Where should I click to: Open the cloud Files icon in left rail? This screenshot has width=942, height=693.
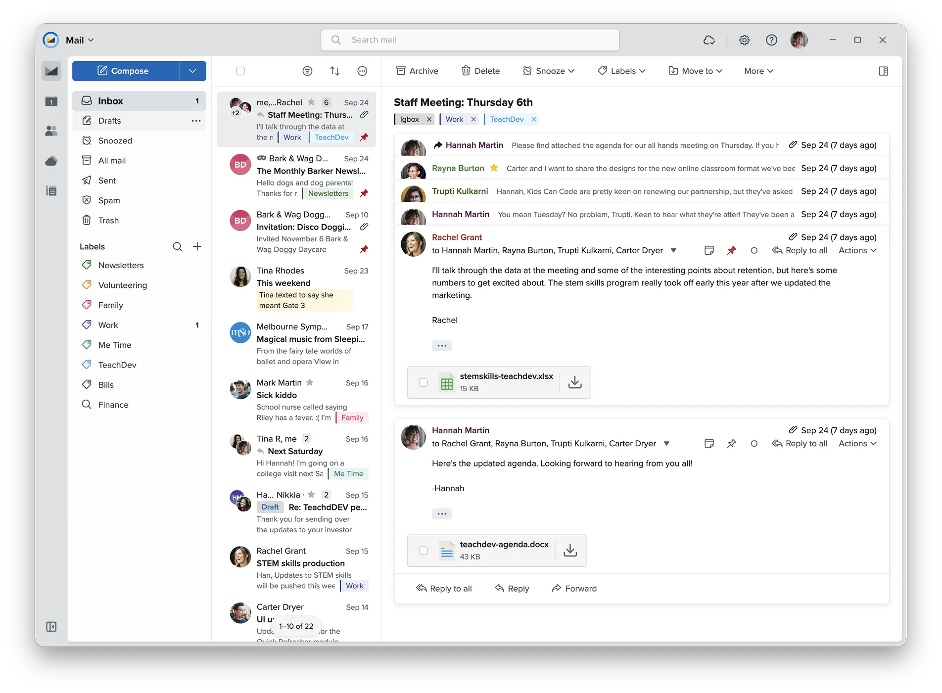coord(51,161)
